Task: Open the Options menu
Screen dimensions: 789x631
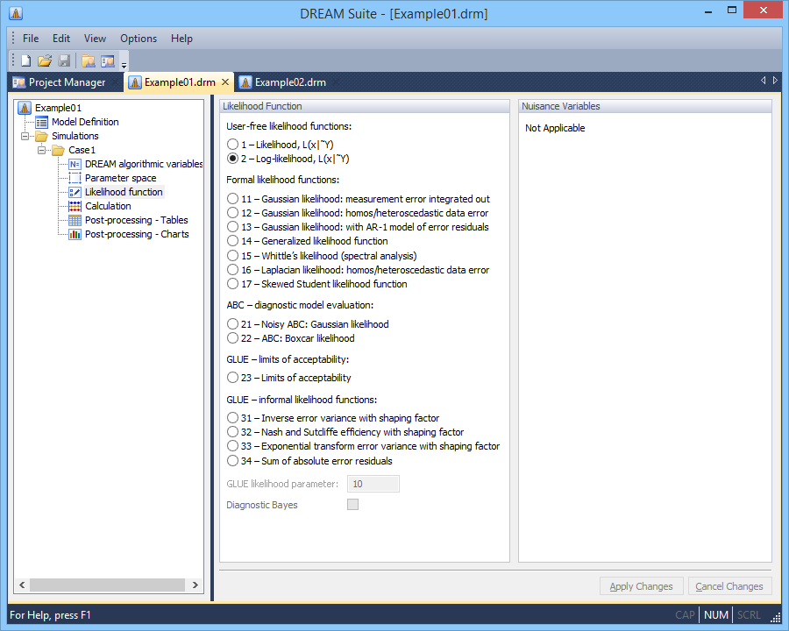Action: point(139,39)
